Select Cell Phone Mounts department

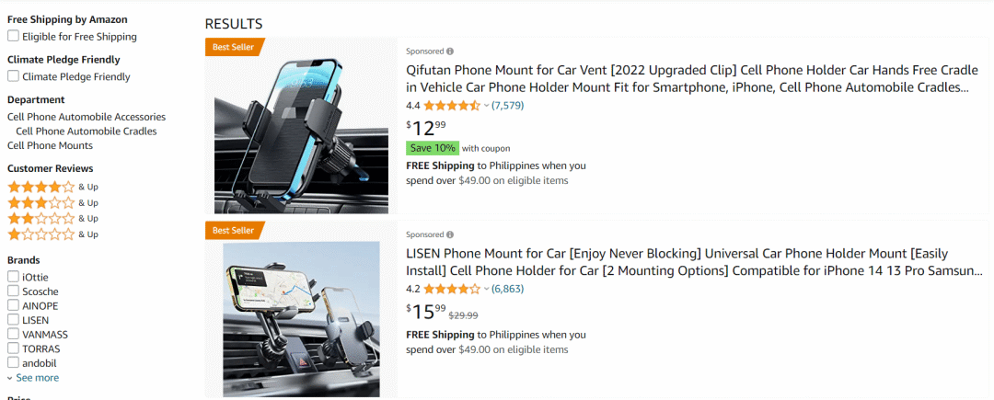pyautogui.click(x=50, y=145)
